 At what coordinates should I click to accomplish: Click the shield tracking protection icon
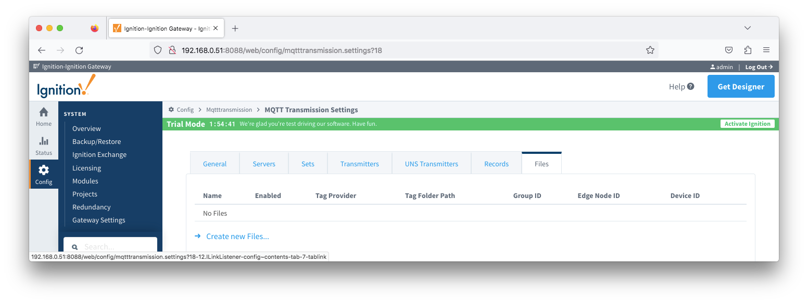point(158,50)
